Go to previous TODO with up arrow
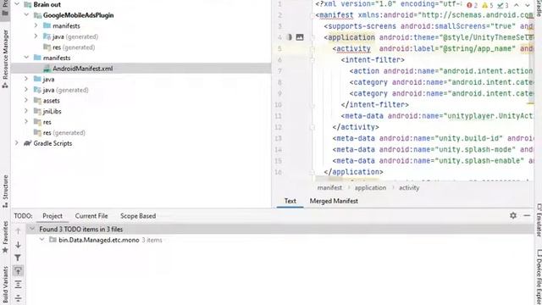Screen dimensions: 542x305 coord(18,231)
